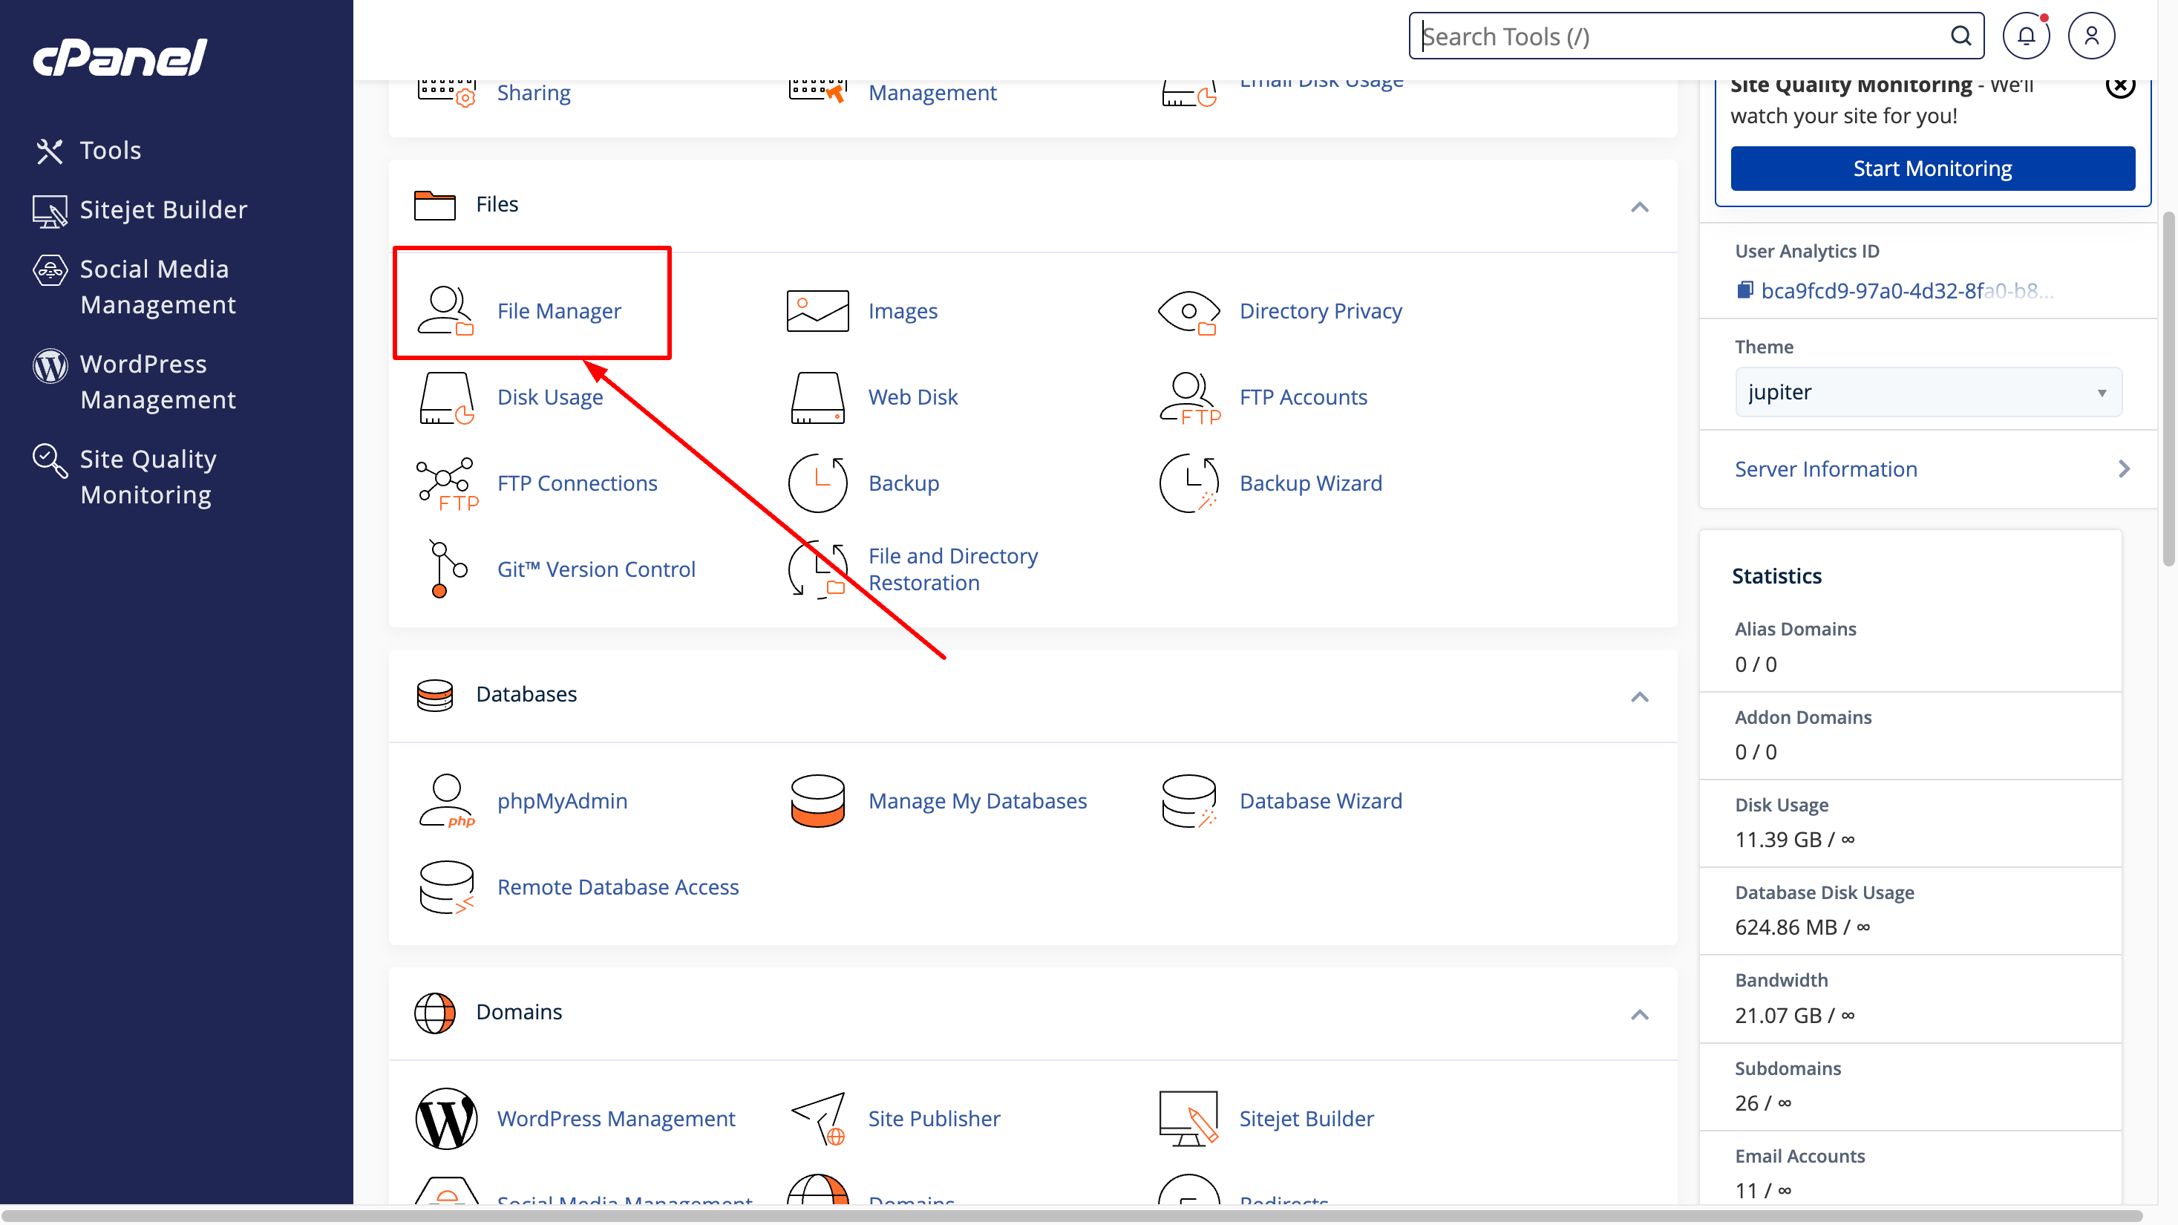The width and height of the screenshot is (2178, 1225).
Task: Click the Backup clock icon
Action: coord(817,483)
